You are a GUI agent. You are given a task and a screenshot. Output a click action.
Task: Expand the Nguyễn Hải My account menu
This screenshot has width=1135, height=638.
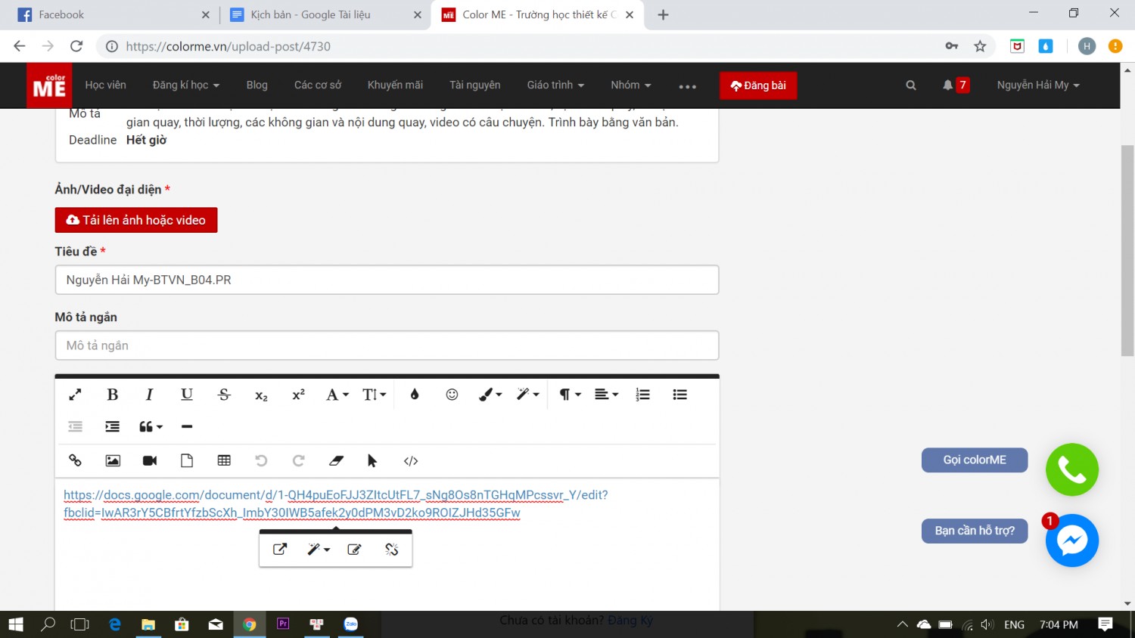(1038, 85)
